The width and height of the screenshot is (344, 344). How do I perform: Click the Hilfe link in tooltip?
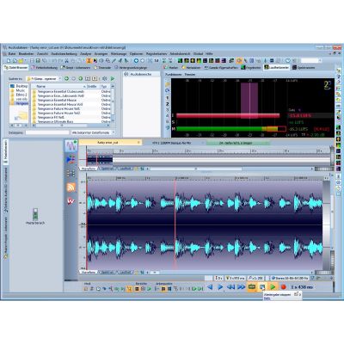pos(267,298)
